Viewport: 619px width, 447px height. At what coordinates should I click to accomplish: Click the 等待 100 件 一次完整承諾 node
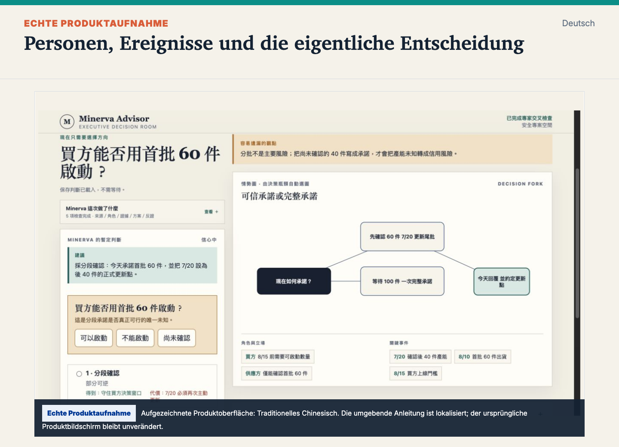(402, 281)
